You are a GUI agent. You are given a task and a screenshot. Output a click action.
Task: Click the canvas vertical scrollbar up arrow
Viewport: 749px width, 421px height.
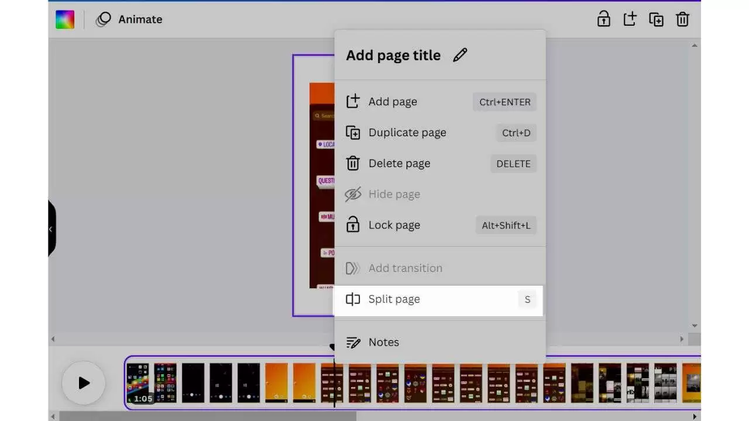694,45
